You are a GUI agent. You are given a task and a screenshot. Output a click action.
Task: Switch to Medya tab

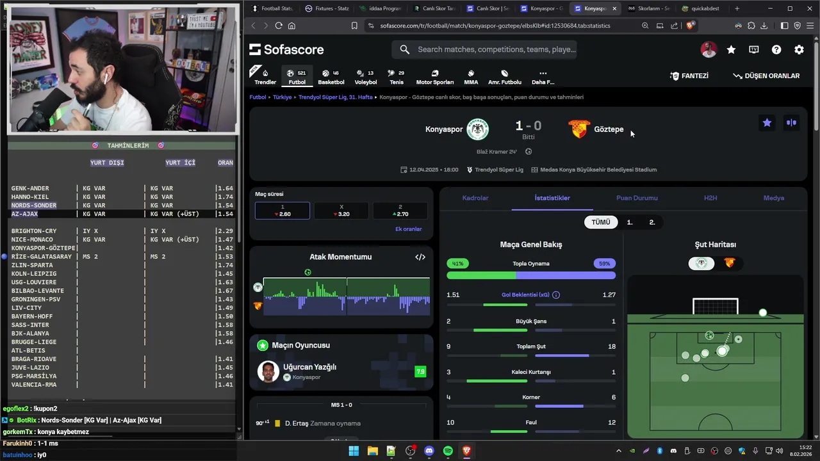[774, 198]
